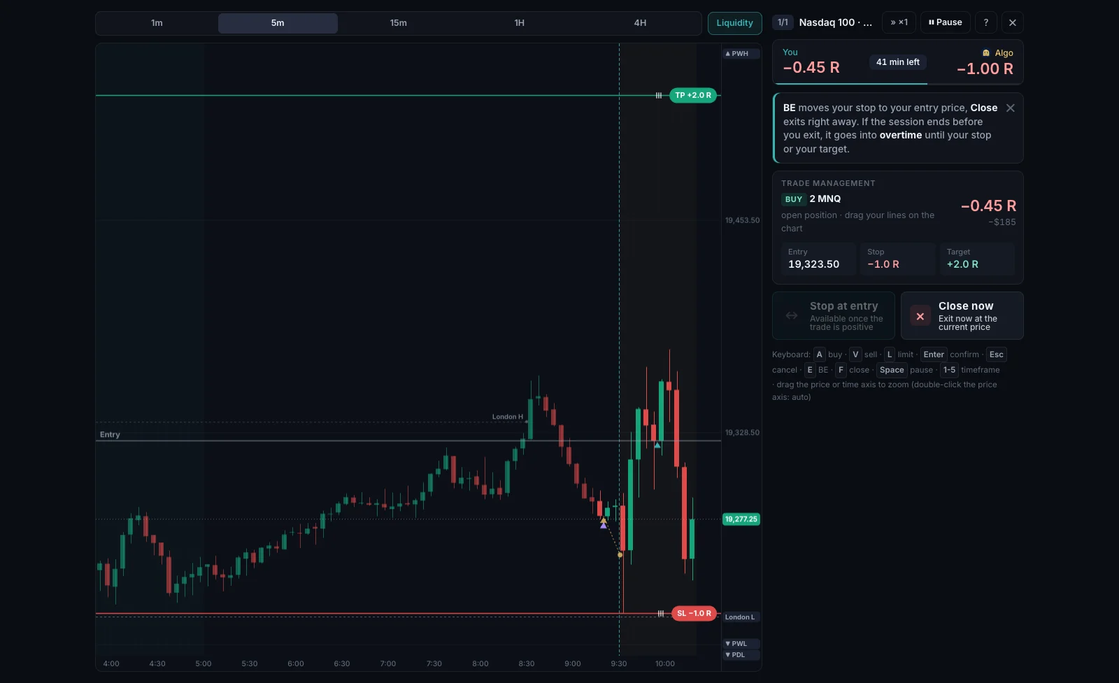1119x683 pixels.
Task: Click the Algo robot icon
Action: point(986,53)
